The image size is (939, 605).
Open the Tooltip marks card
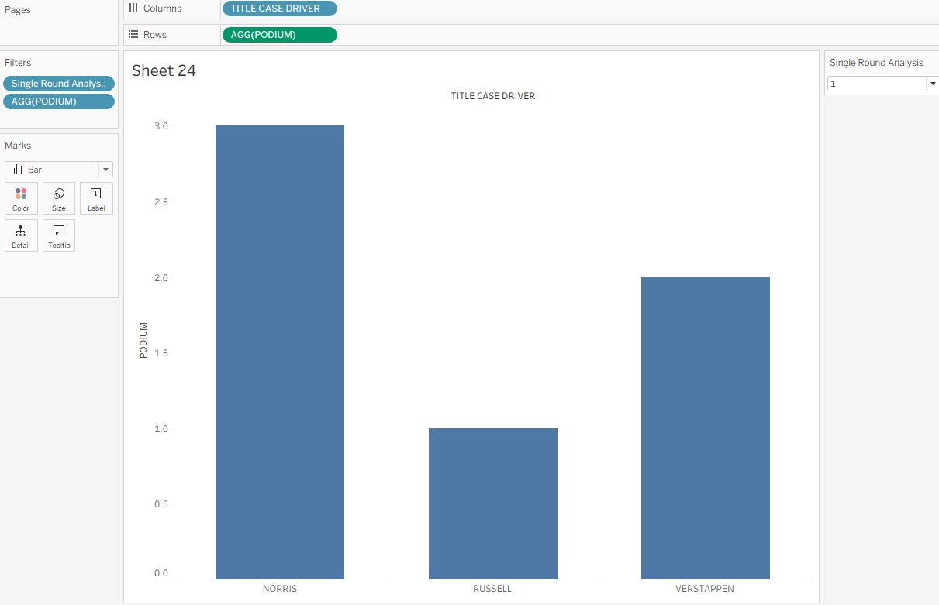click(x=59, y=235)
